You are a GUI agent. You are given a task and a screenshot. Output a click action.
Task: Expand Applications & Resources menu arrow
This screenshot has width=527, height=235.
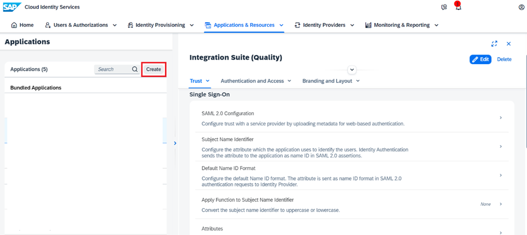click(x=281, y=25)
